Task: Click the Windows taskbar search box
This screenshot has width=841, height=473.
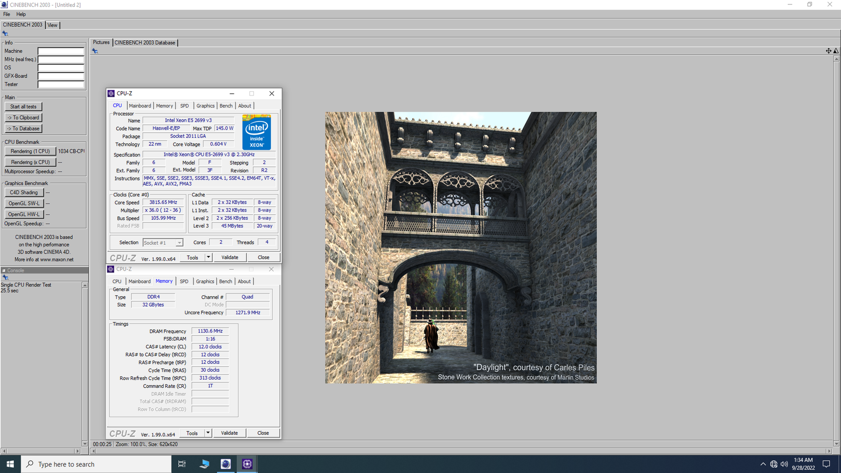Action: coord(96,464)
